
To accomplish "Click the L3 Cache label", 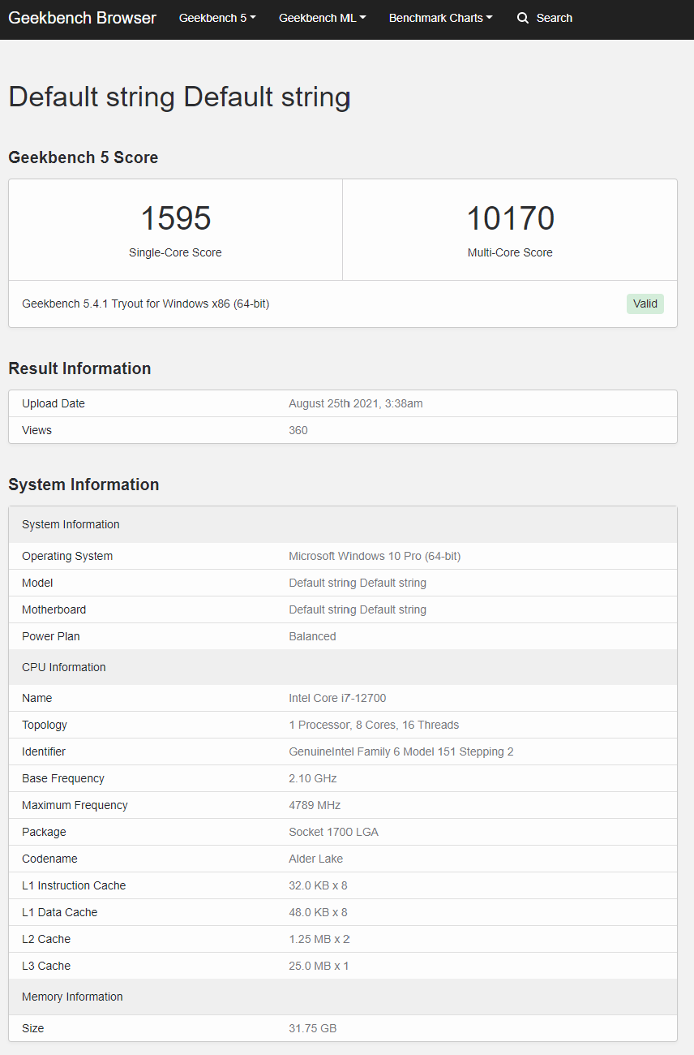I will [46, 966].
